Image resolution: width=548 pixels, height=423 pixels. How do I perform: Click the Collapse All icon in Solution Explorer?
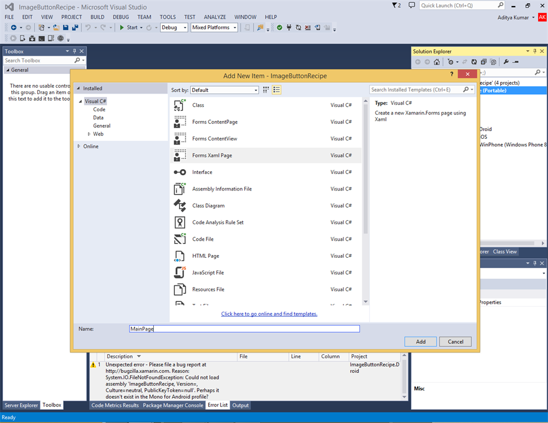pos(483,62)
